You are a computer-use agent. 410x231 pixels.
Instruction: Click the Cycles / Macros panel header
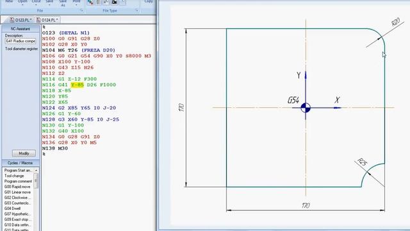coord(20,163)
